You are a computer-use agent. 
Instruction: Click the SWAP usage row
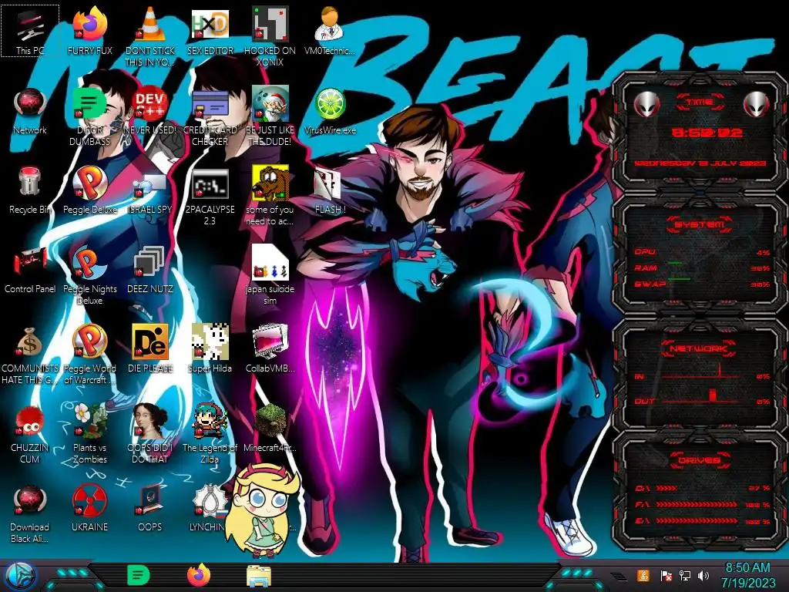702,284
